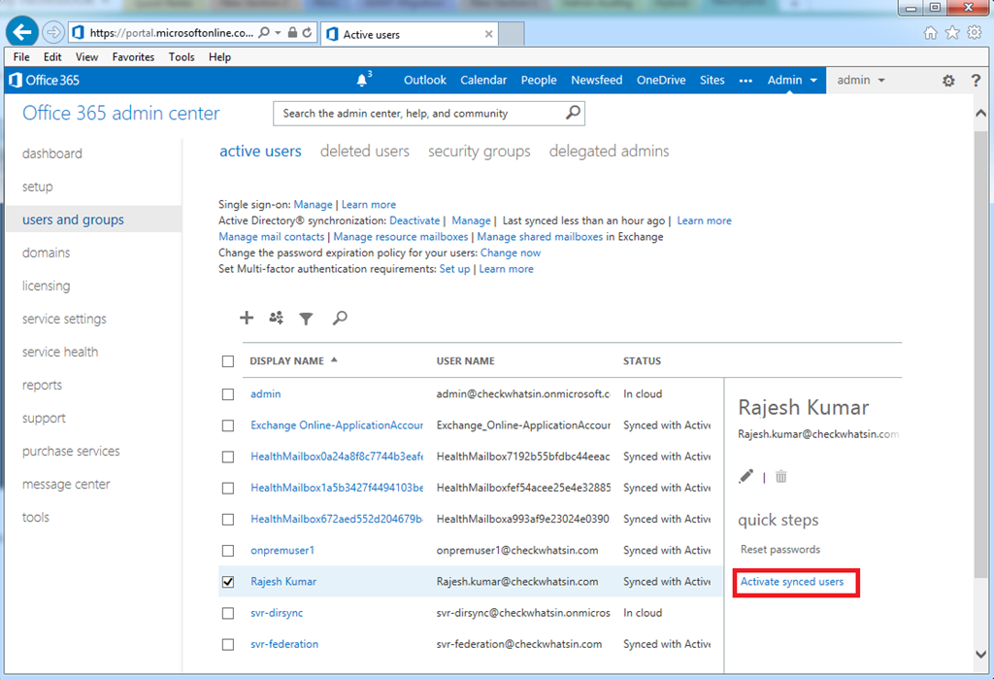The image size is (994, 679).
Task: Check the svr-federation row checkbox
Action: pos(228,644)
